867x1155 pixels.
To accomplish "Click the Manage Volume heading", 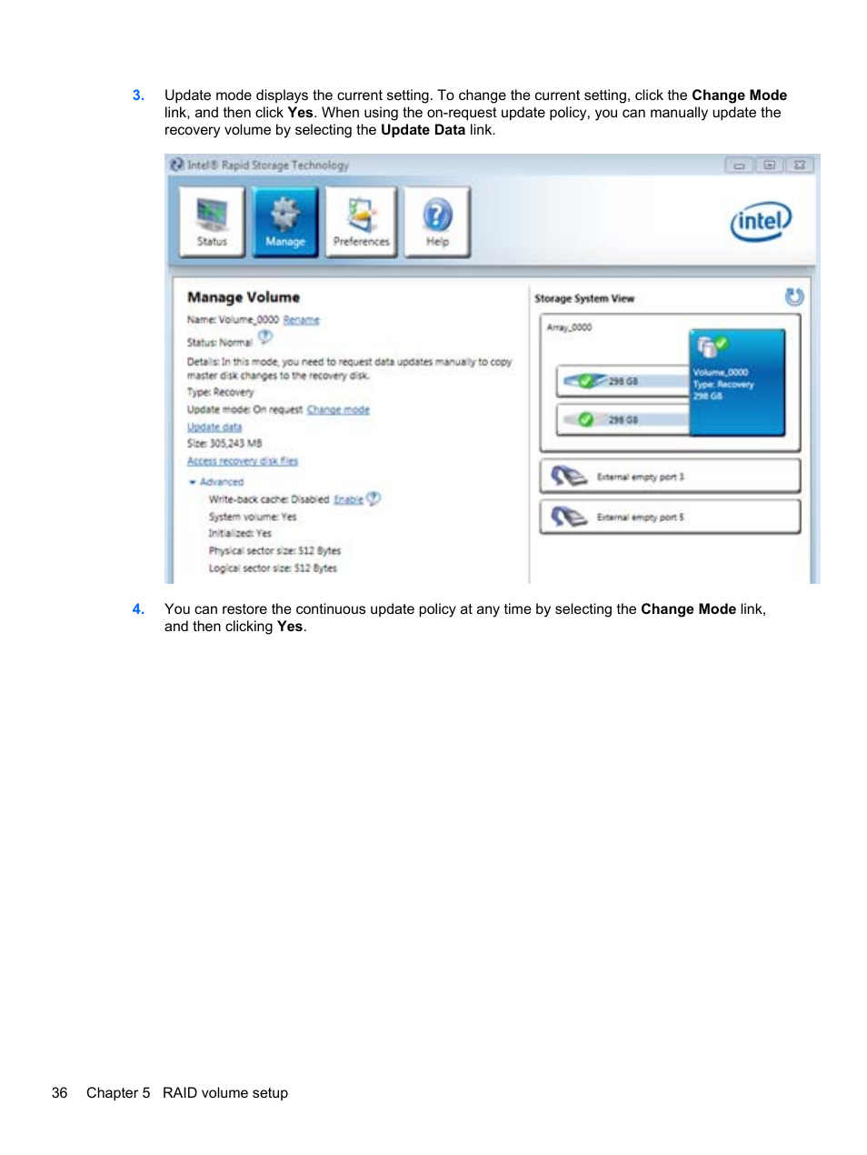I will click(244, 297).
